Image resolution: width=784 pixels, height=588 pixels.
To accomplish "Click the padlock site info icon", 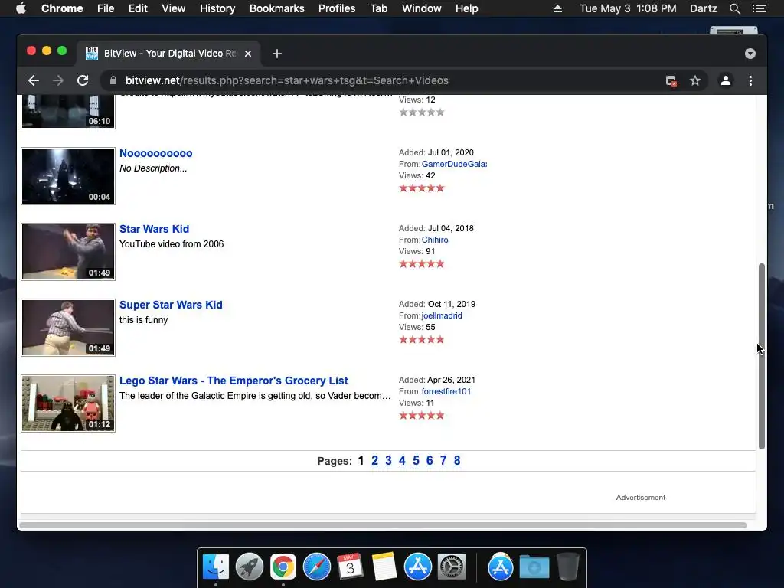I will 113,80.
